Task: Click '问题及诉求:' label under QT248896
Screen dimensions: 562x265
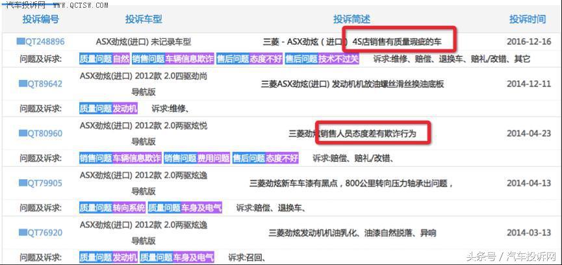Action: (x=41, y=58)
